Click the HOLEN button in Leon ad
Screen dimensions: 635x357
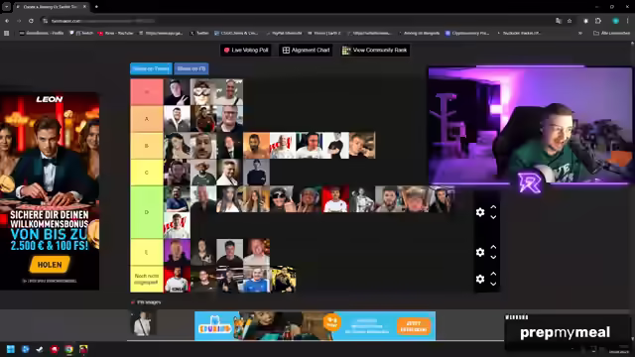click(x=50, y=265)
